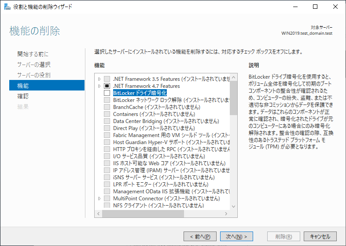Click the wizard title bar server icon
This screenshot has width=346, height=246.
click(x=7, y=7)
